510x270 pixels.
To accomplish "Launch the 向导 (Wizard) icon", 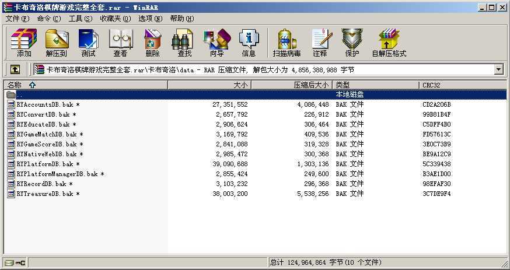I will 216,43.
